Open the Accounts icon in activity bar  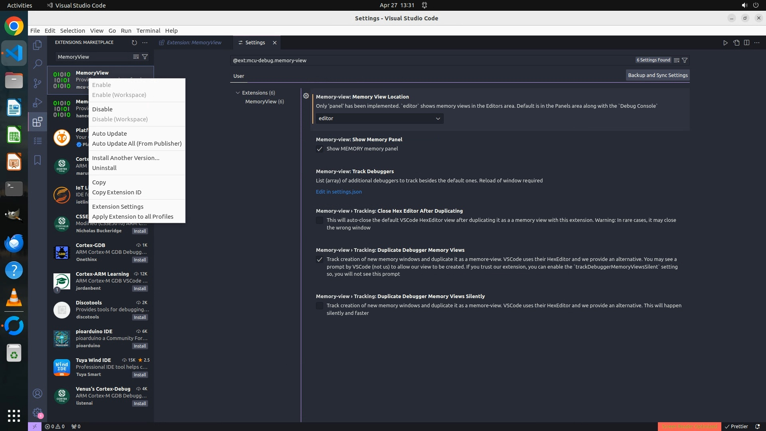pyautogui.click(x=38, y=393)
